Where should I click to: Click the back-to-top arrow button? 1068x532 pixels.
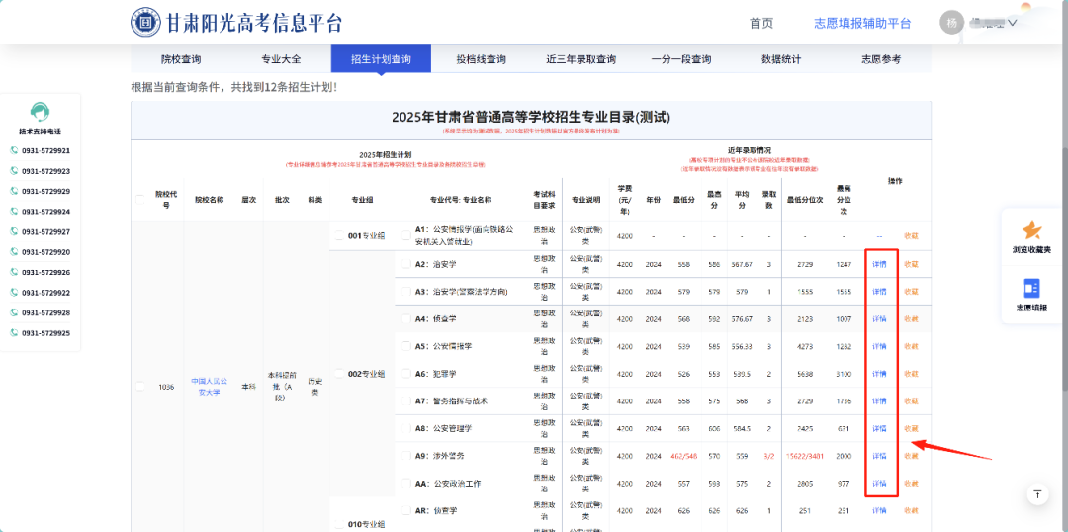pyautogui.click(x=1037, y=493)
